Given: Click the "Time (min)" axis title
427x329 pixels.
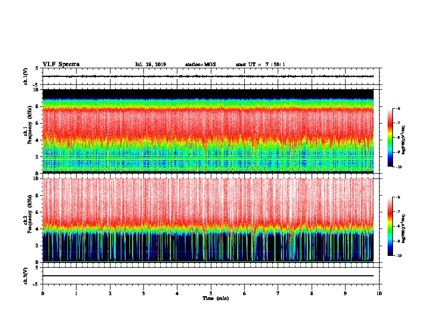Looking at the screenshot, I should [x=216, y=298].
